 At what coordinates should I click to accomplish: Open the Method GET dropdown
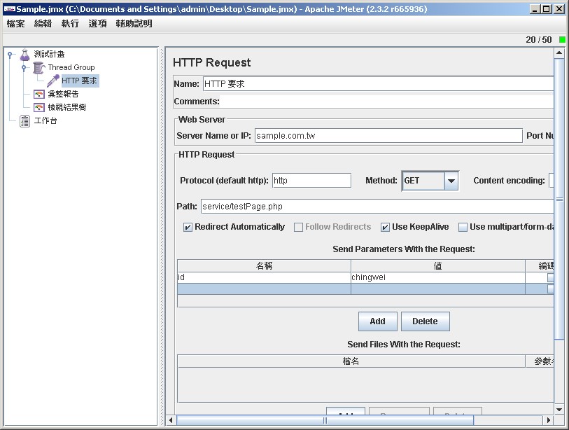coord(451,181)
